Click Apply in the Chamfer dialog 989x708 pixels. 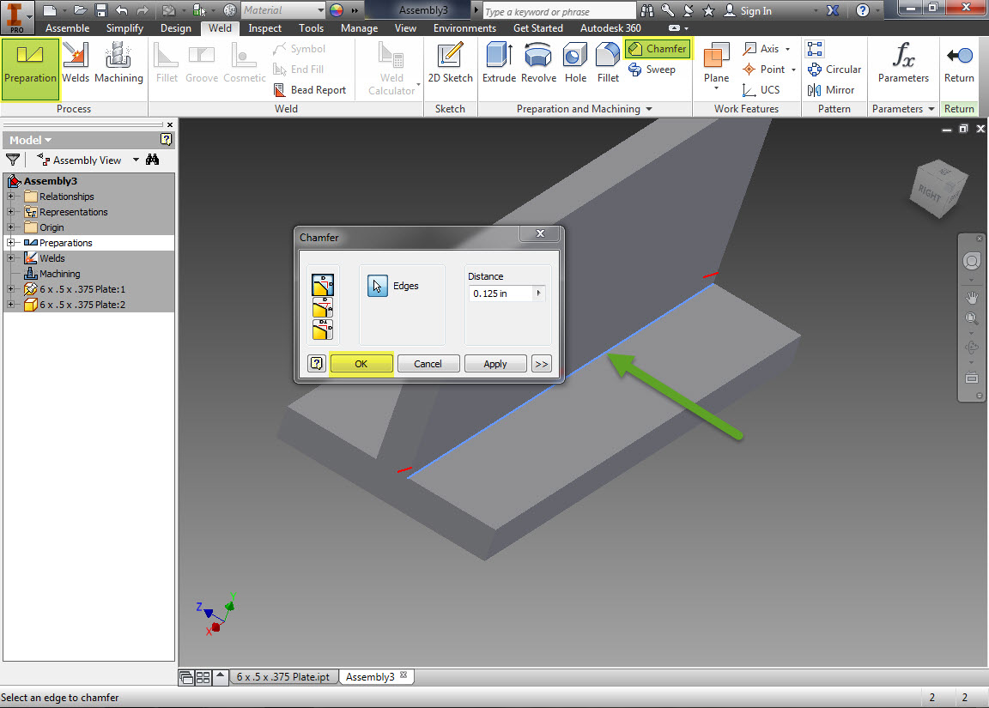point(495,363)
